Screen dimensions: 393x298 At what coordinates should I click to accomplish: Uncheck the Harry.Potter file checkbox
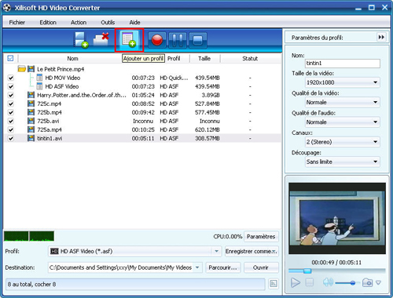pos(10,95)
